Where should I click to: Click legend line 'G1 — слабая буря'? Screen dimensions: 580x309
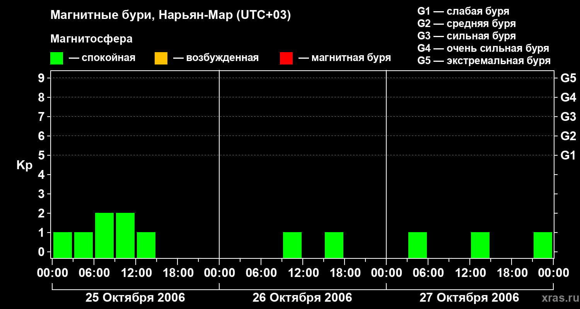pyautogui.click(x=463, y=11)
